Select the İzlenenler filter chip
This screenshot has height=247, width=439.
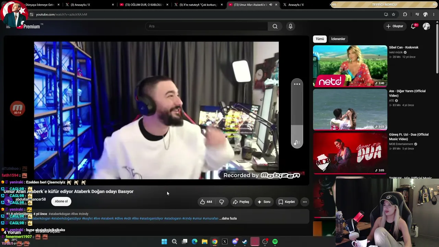338,39
